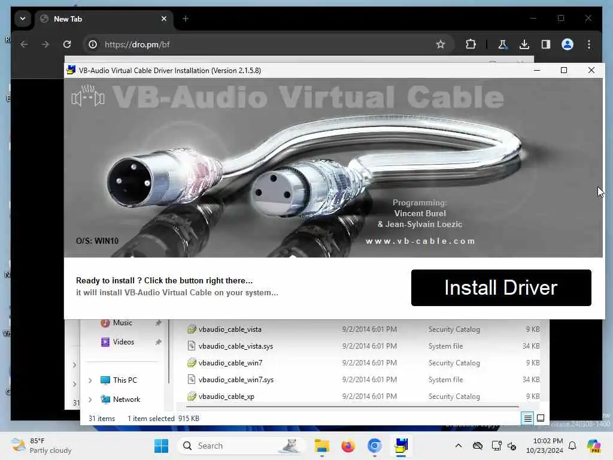Minimize the VB-Audio installer window
The height and width of the screenshot is (460, 613).
(x=537, y=70)
